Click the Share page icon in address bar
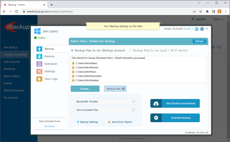 [194, 12]
